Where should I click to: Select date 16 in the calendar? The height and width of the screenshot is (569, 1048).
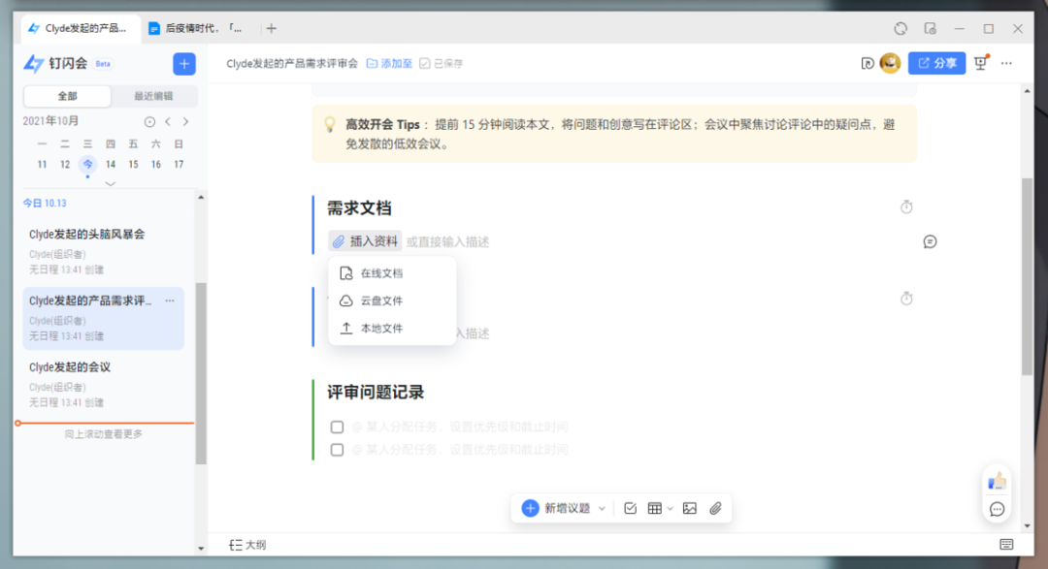pos(155,164)
